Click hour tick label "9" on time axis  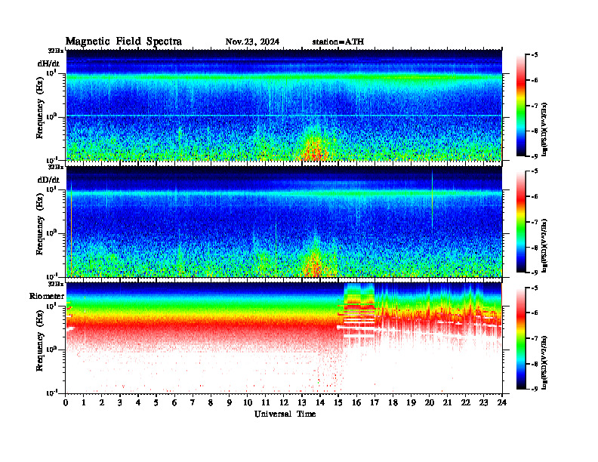tap(230, 402)
